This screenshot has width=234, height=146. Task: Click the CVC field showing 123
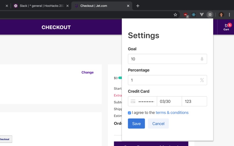point(194,101)
